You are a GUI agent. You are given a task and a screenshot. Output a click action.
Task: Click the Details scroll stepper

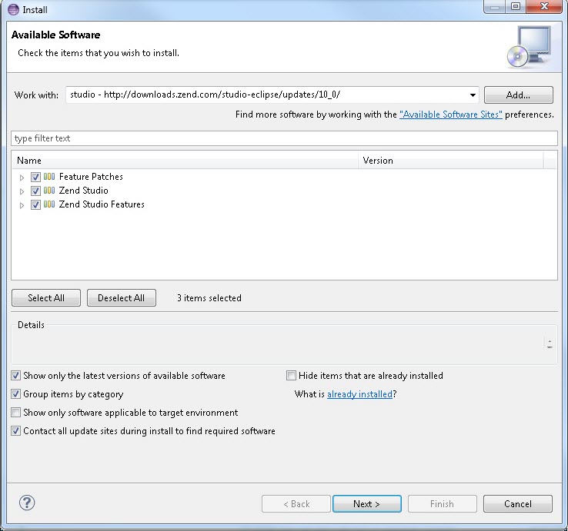[550, 343]
